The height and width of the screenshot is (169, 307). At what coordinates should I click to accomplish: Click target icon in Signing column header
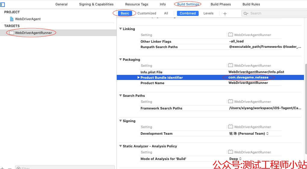[231, 127]
